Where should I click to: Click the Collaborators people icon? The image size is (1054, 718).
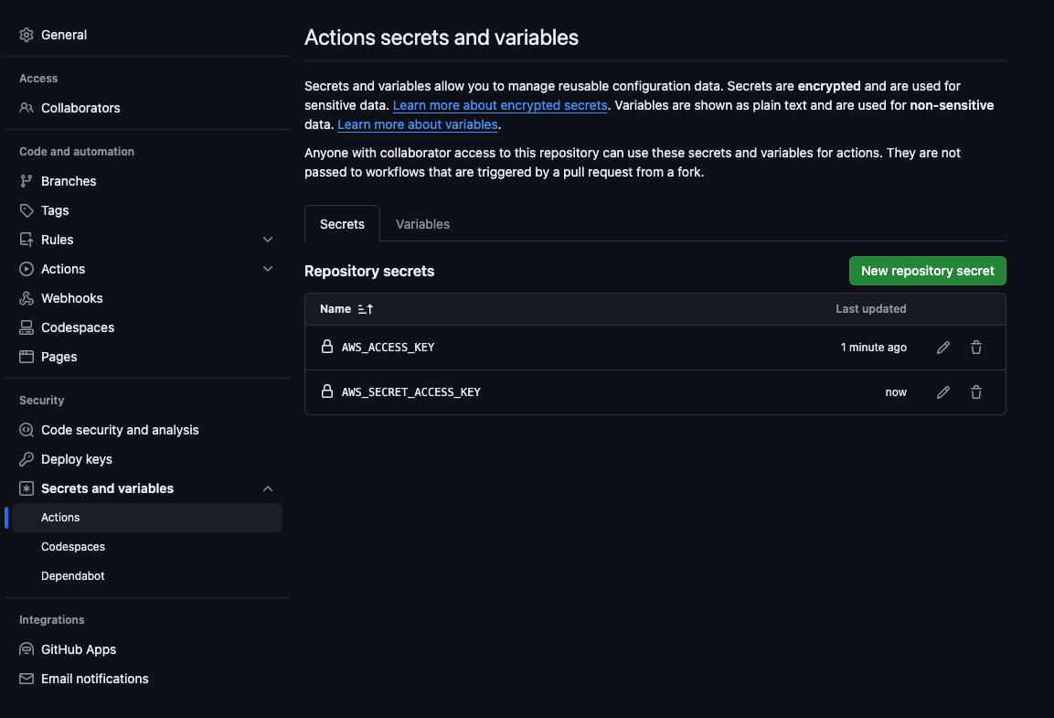point(27,108)
